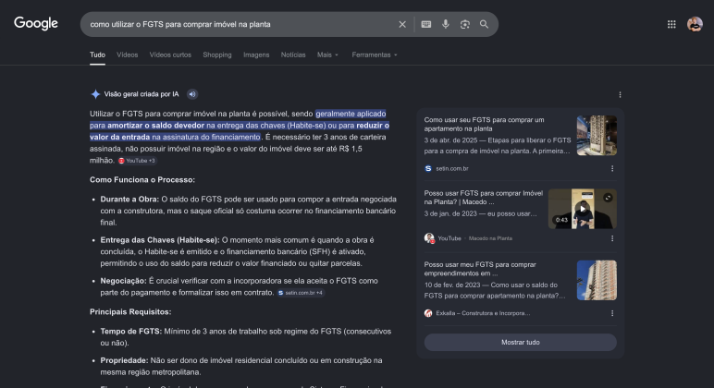Open the Shopping tab
Screen dimensions: 714x388
217,55
